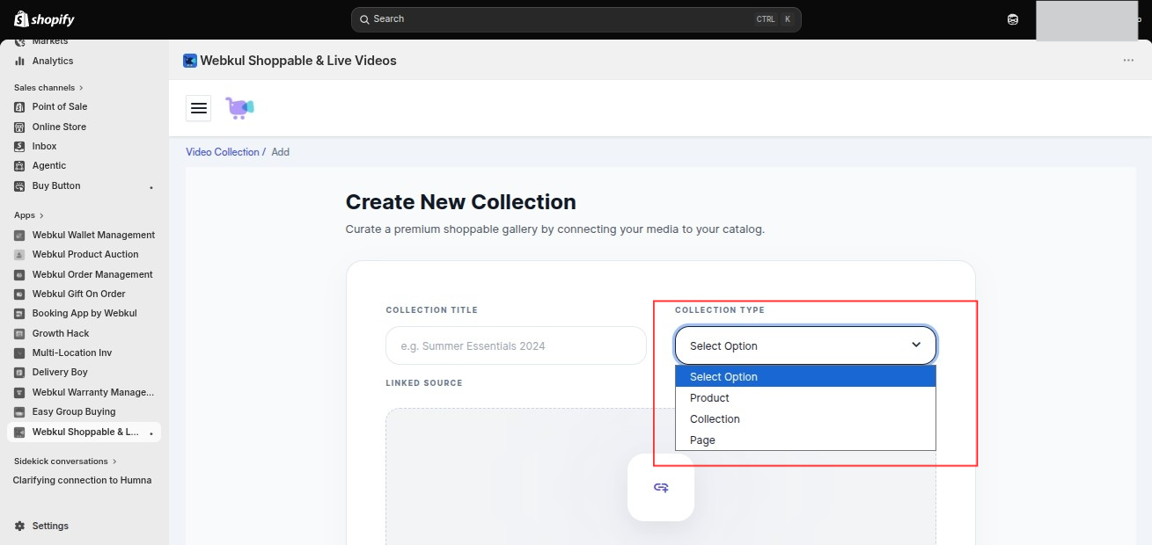The height and width of the screenshot is (545, 1152).
Task: Click the Point of Sale icon
Action: [19, 106]
